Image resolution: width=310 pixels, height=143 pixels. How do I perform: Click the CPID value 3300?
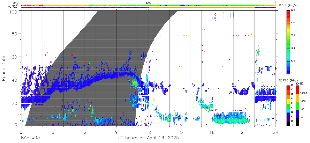tap(148, 3)
